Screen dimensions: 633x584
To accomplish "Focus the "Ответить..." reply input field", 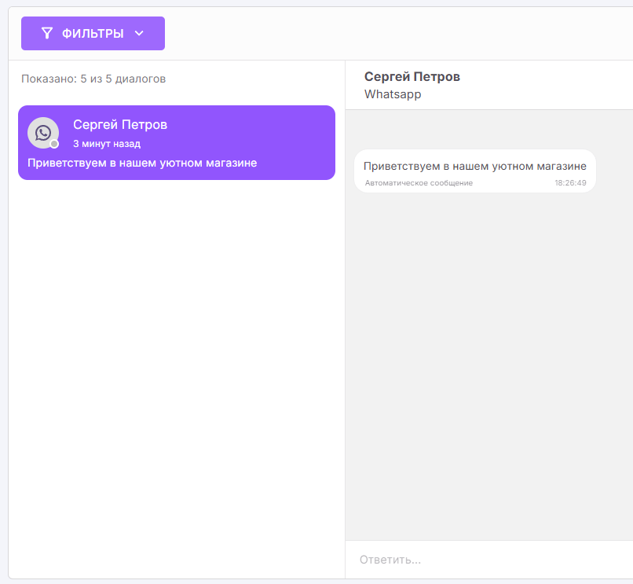I will tap(487, 560).
